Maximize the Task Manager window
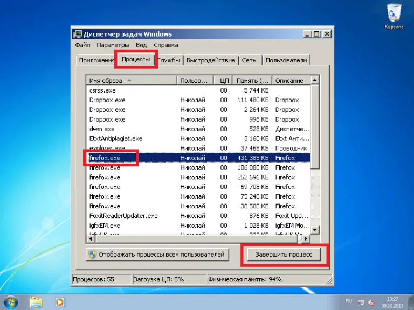 (x=316, y=34)
